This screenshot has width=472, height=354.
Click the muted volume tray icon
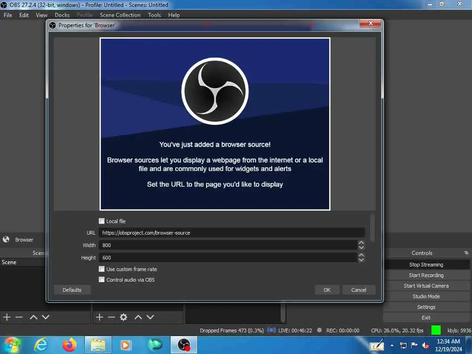[x=425, y=346]
